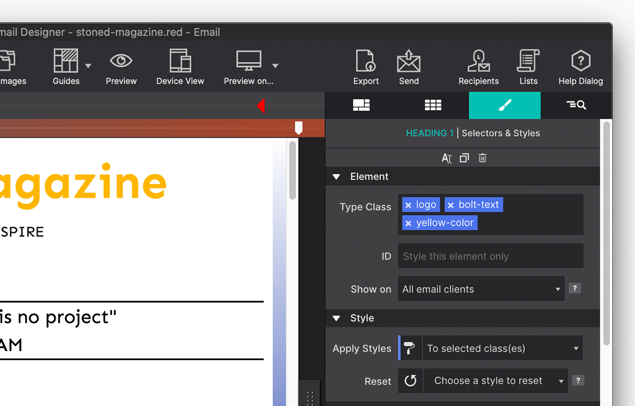The width and height of the screenshot is (635, 406).
Task: Open the Recipients manager
Action: (x=478, y=67)
